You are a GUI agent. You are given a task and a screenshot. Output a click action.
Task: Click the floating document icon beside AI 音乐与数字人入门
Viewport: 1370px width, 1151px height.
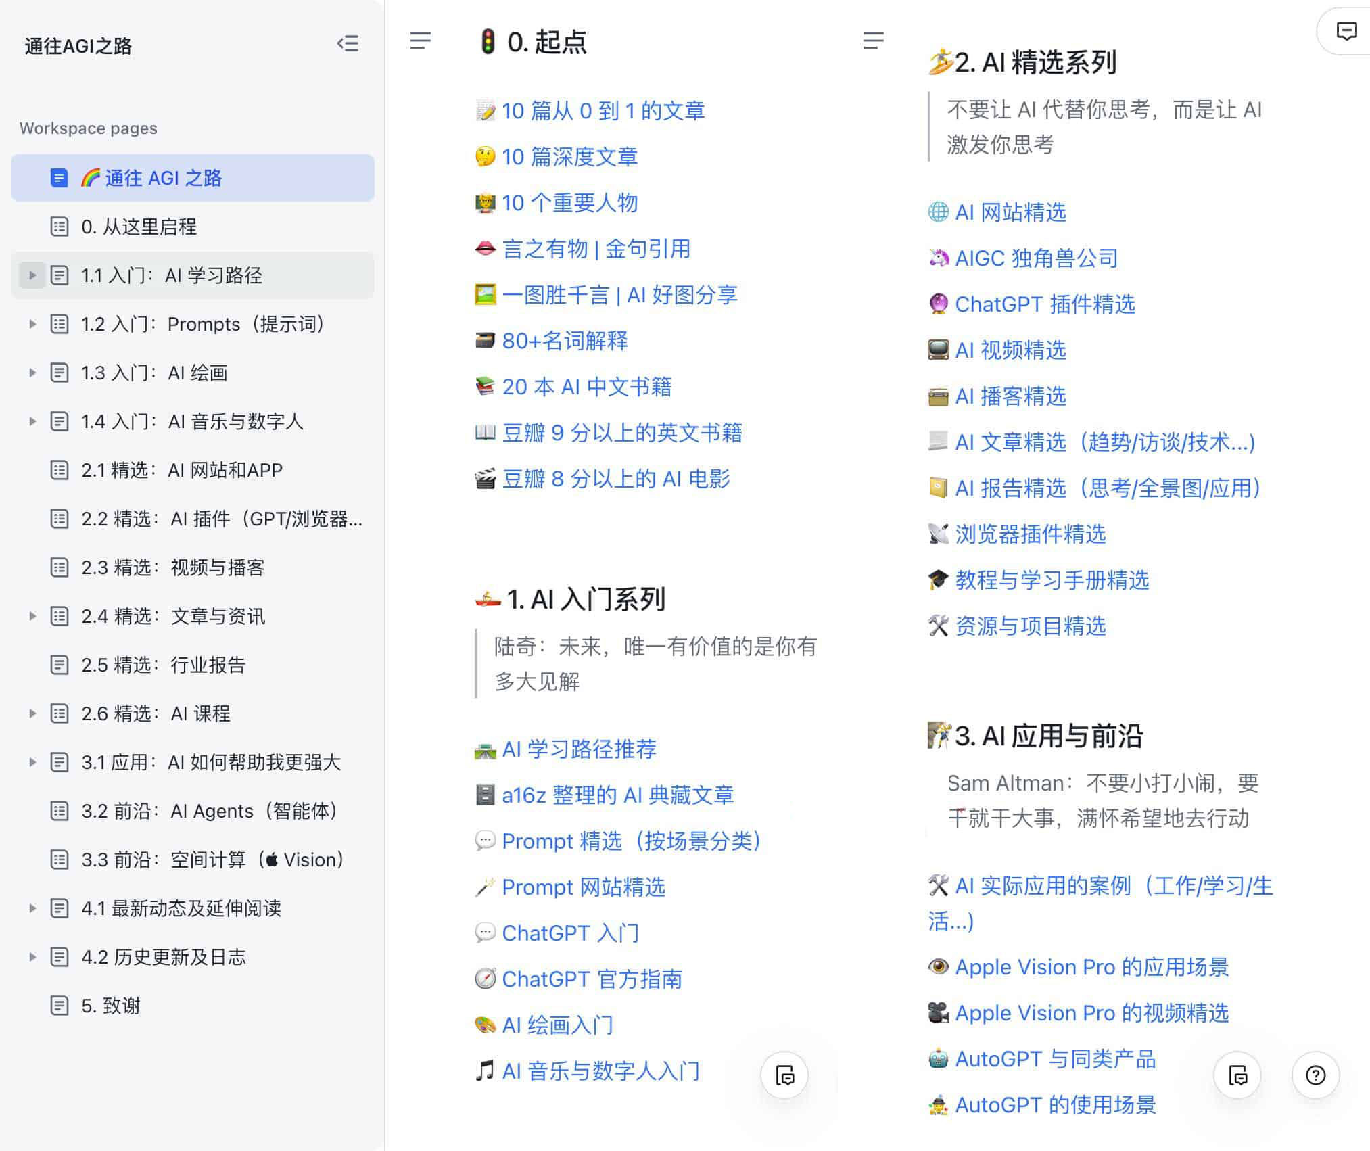pos(784,1075)
